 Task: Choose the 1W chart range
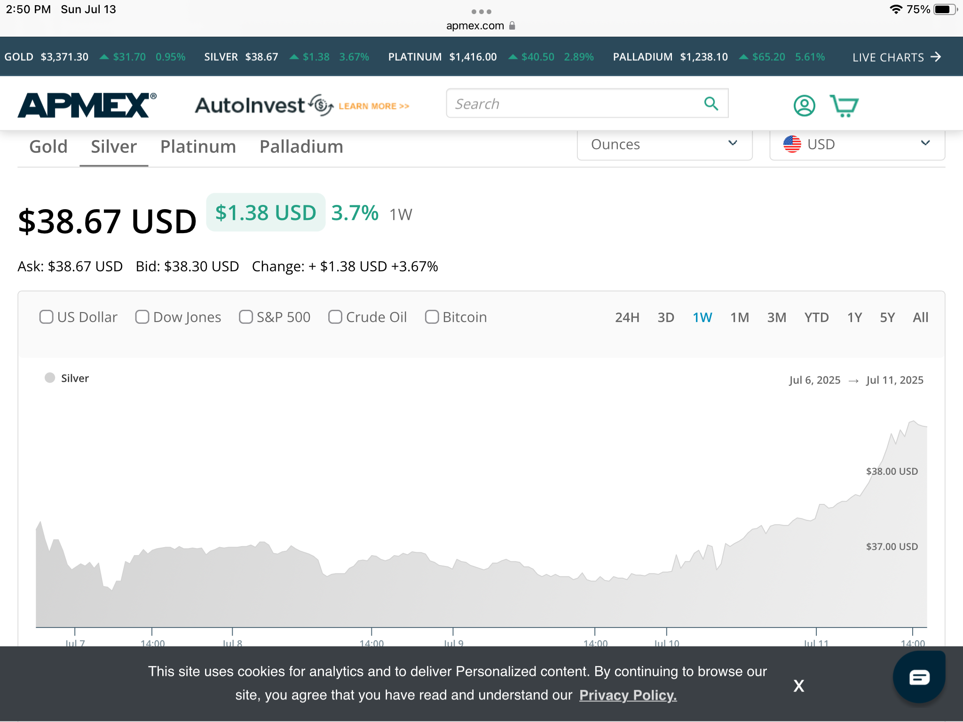click(703, 317)
